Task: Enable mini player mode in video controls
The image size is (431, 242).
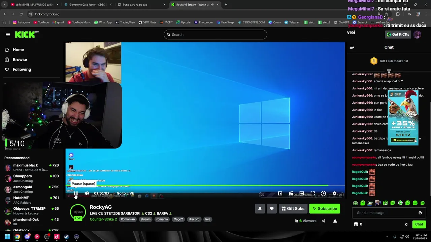Action: (280, 193)
